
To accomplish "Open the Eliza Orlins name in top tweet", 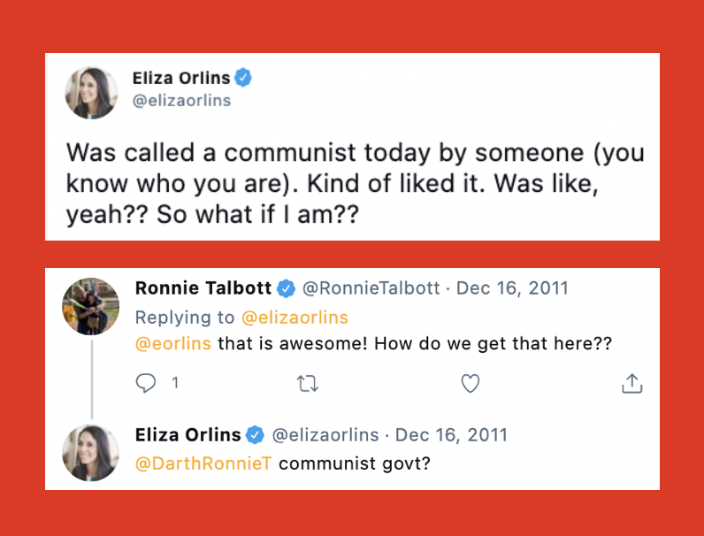I will [x=180, y=78].
